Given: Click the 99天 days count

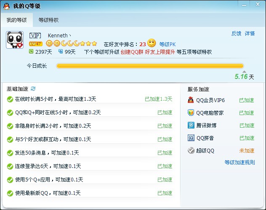Looking at the screenshot, I should (x=70, y=52).
